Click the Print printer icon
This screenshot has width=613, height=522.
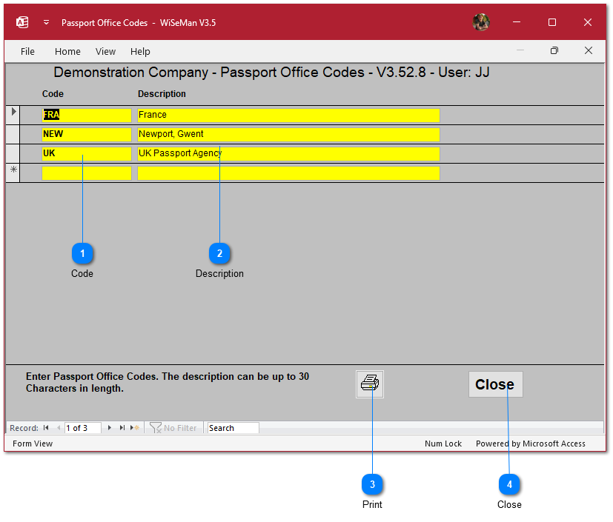click(x=369, y=384)
